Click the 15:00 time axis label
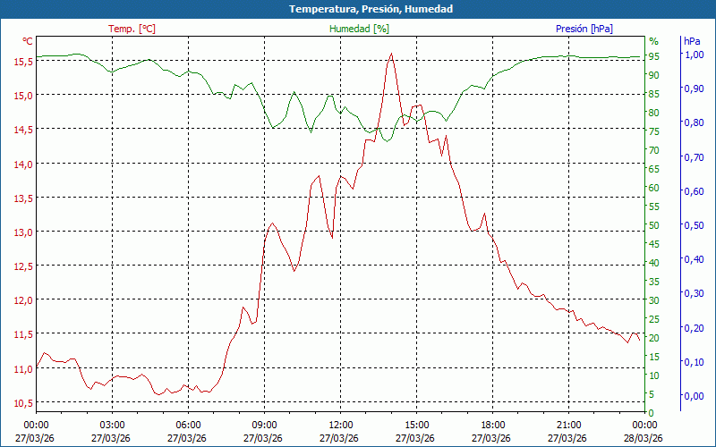716x447 pixels. tap(416, 425)
